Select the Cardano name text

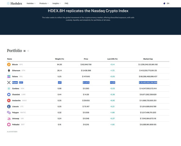(16, 88)
